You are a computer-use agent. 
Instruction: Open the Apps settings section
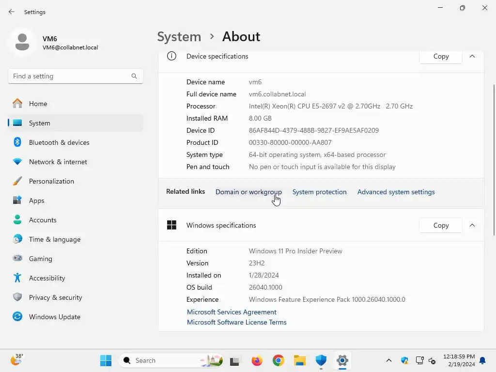tap(75, 201)
